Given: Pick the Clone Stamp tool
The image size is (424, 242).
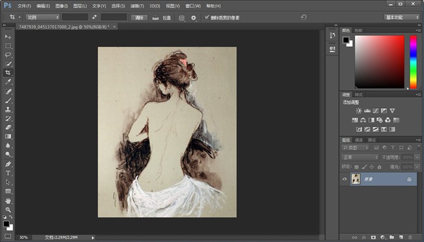Looking at the screenshot, I should 8,109.
